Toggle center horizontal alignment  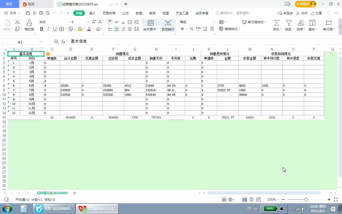click(116, 29)
